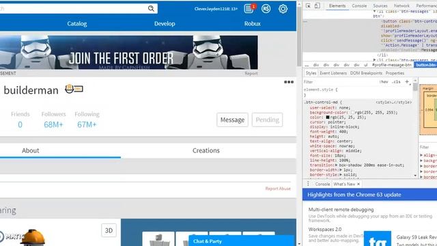
Task: Open the Properties pane
Action: tap(395, 73)
